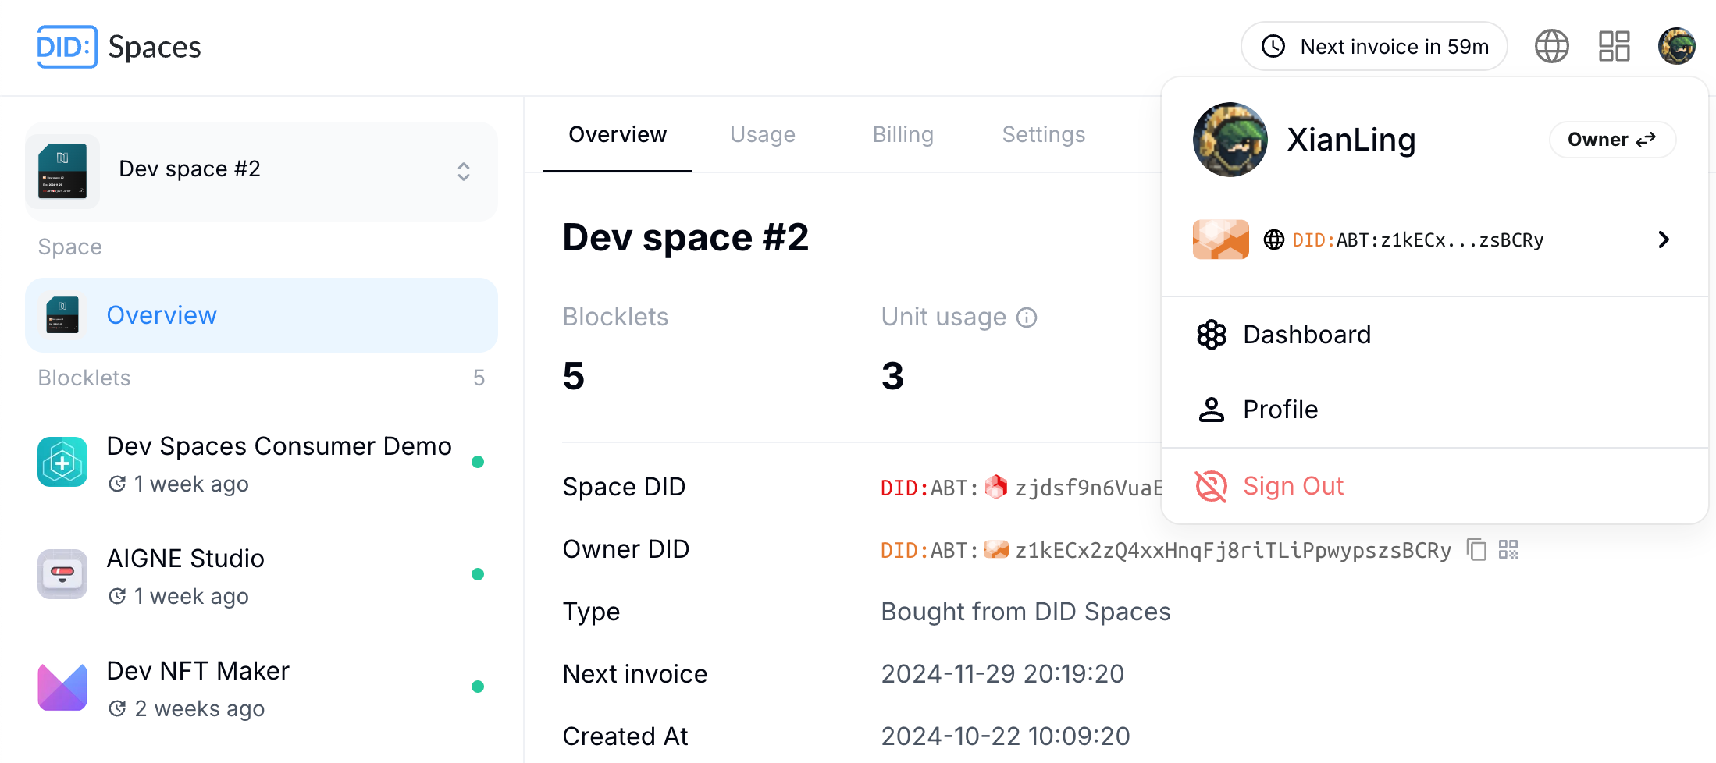The image size is (1716, 763).
Task: Open the Next invoice in 59m pill
Action: point(1374,47)
